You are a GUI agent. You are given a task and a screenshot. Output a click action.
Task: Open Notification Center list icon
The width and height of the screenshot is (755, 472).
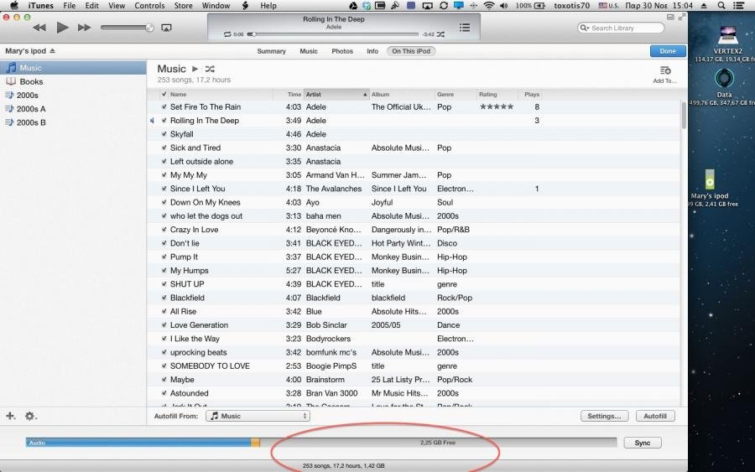737,6
